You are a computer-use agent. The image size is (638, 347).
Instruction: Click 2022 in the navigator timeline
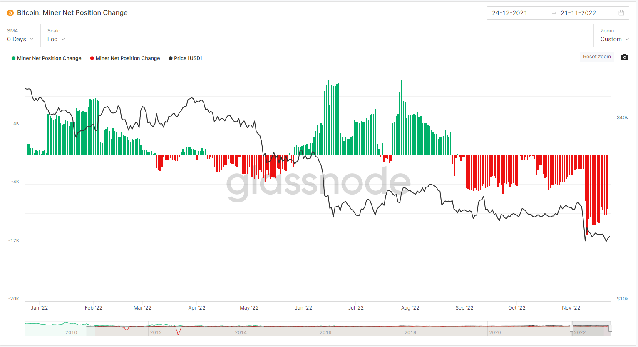pyautogui.click(x=580, y=332)
